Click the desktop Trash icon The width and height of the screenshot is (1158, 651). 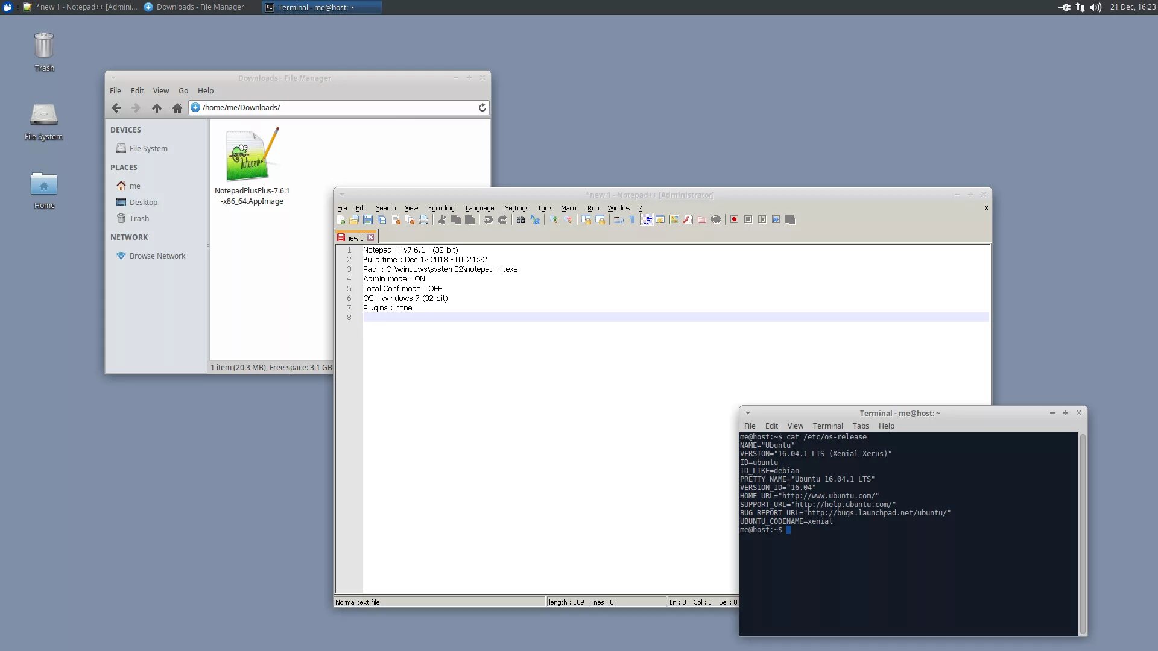pyautogui.click(x=44, y=52)
